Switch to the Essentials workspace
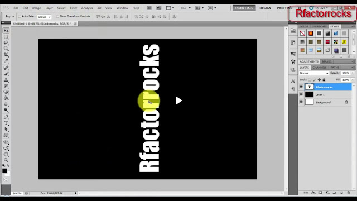Image resolution: width=357 pixels, height=201 pixels. (244, 8)
